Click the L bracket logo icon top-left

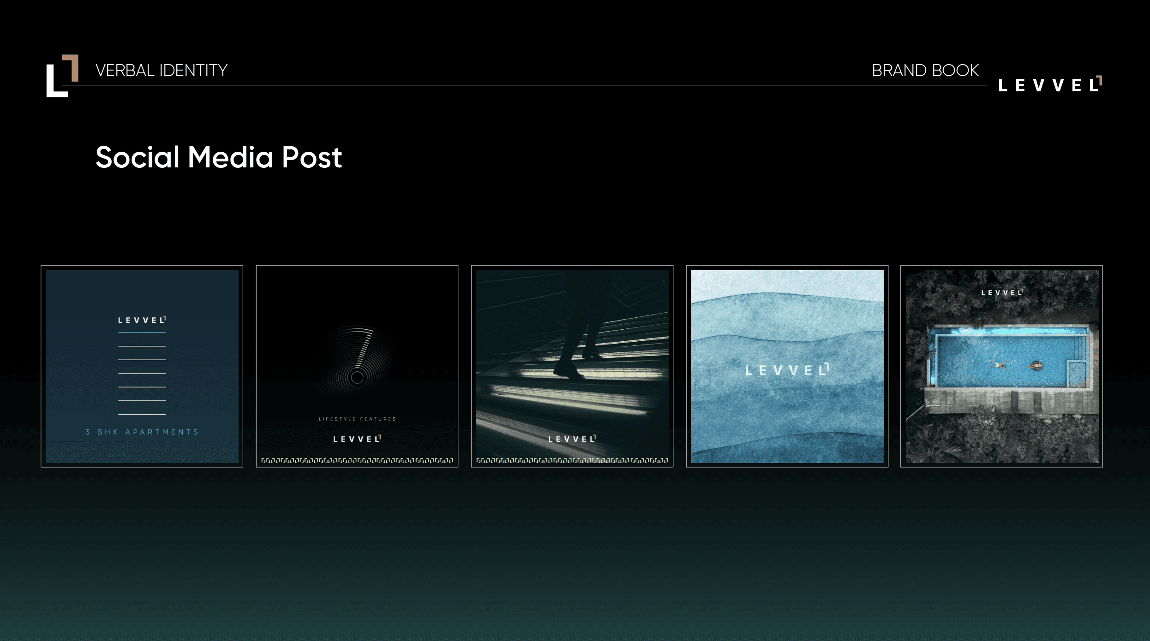[x=62, y=76]
